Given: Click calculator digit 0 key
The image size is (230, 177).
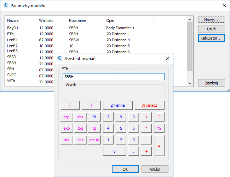Looking at the screenshot, I should click(x=115, y=151).
